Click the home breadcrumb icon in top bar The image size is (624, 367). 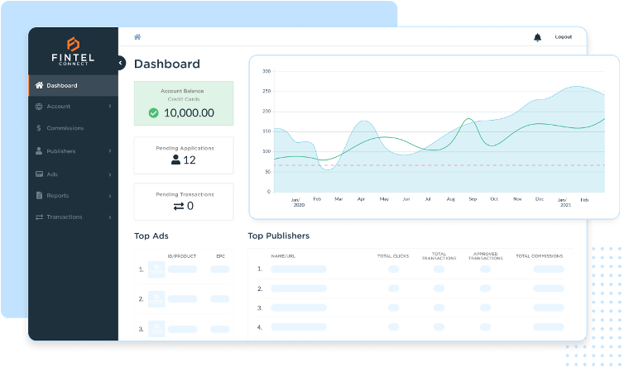pos(137,37)
